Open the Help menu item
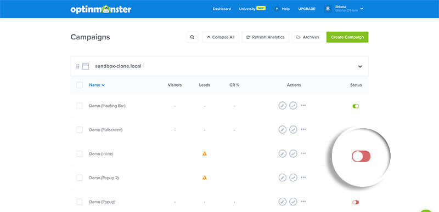439x212 pixels. click(285, 9)
